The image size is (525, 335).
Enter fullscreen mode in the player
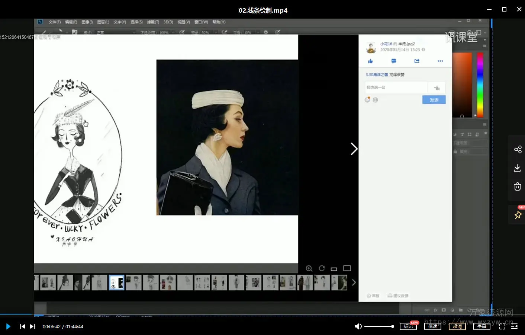(502, 326)
